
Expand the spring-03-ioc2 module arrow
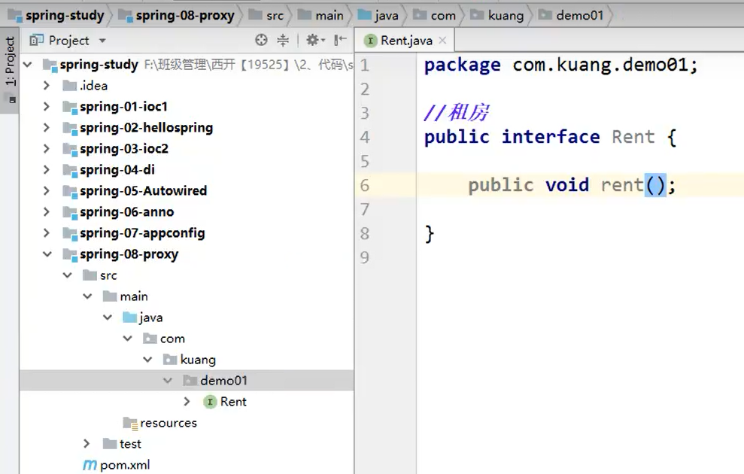point(47,148)
